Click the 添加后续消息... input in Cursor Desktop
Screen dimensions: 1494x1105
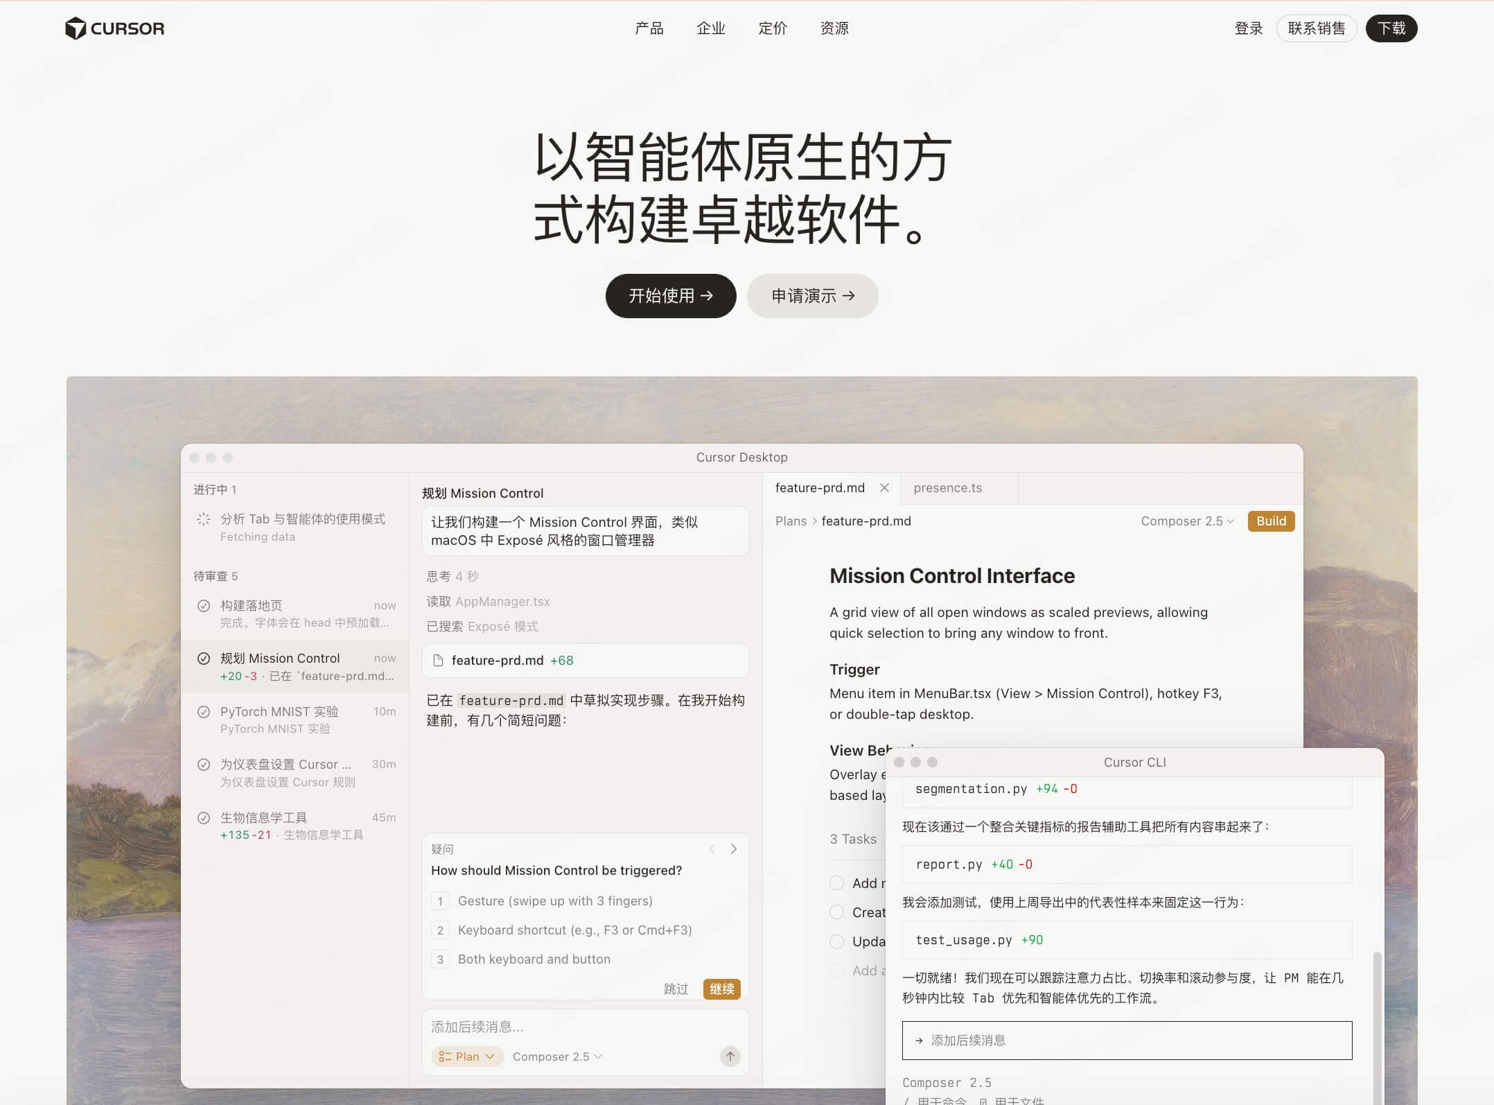tap(586, 1027)
